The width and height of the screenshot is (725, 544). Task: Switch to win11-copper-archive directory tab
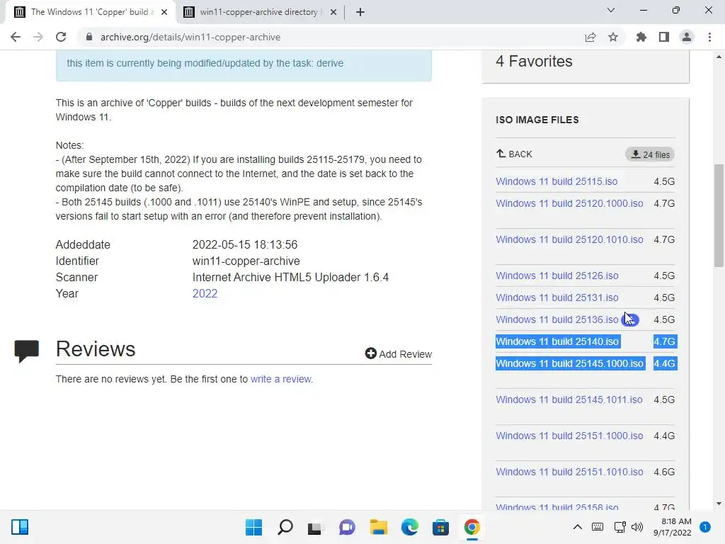(259, 12)
